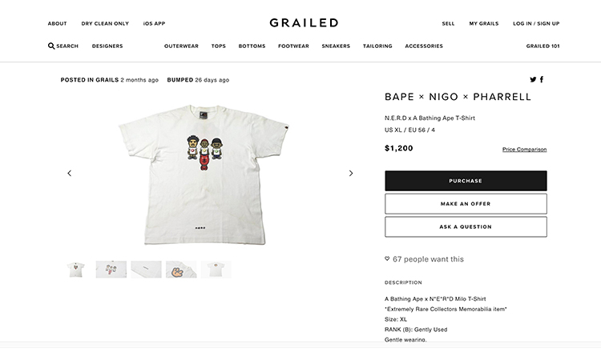Share listing on Facebook
The image size is (601, 360).
pyautogui.click(x=543, y=80)
